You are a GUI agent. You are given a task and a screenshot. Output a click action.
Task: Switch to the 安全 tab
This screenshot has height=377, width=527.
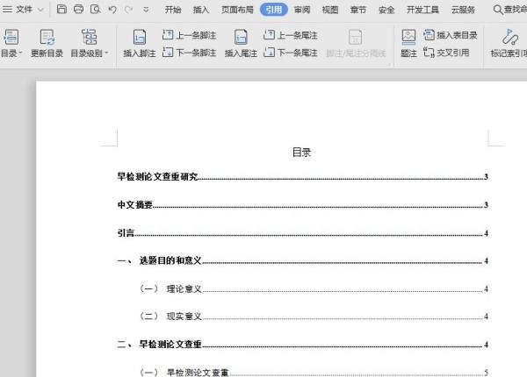[x=386, y=10]
